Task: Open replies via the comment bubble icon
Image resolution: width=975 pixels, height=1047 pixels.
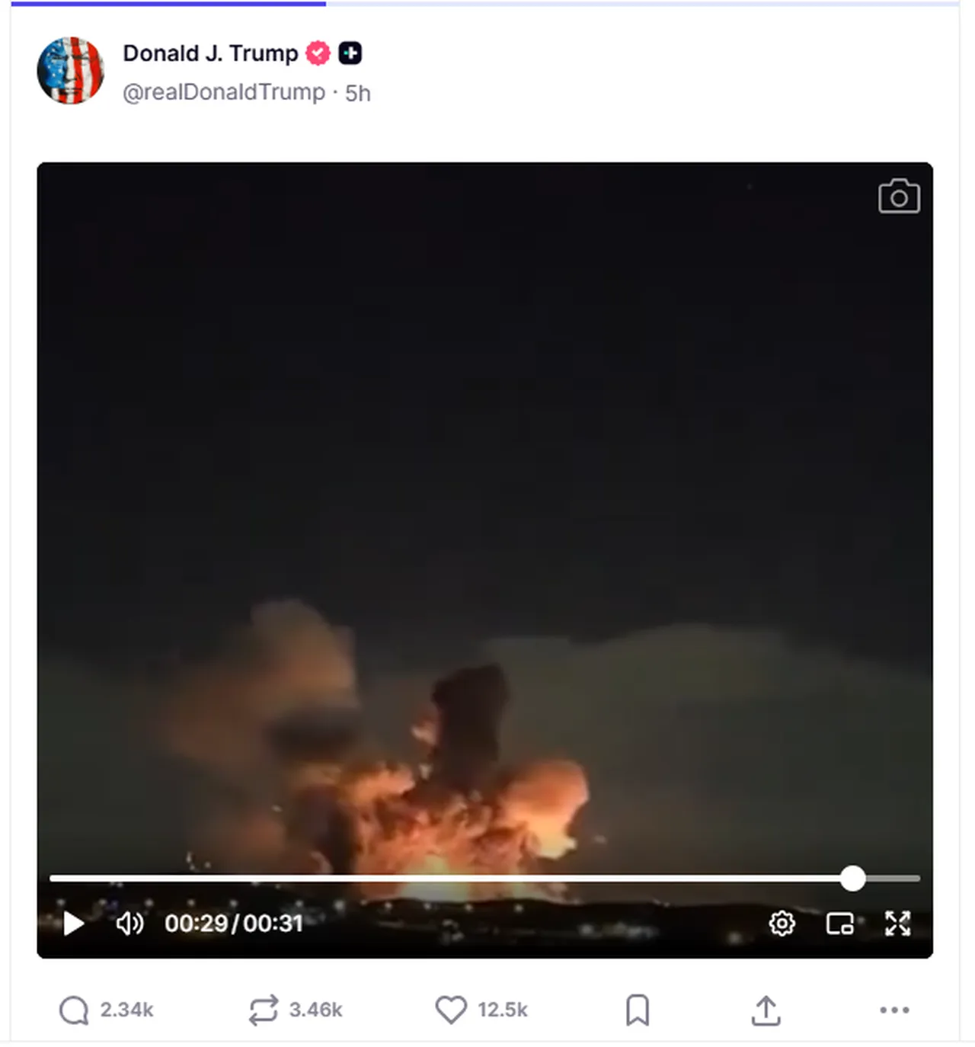Action: click(74, 1010)
